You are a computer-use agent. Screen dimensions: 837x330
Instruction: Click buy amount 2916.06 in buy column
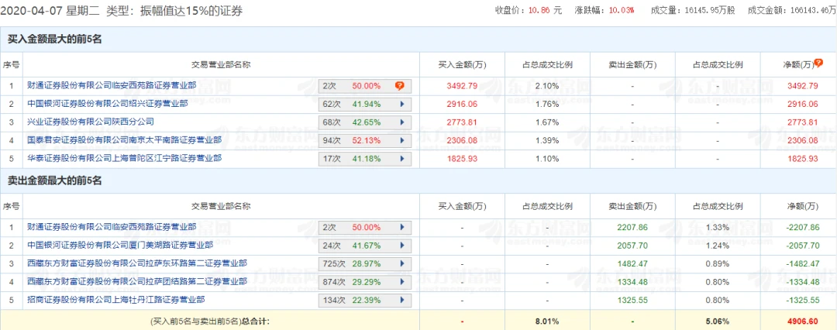click(462, 104)
